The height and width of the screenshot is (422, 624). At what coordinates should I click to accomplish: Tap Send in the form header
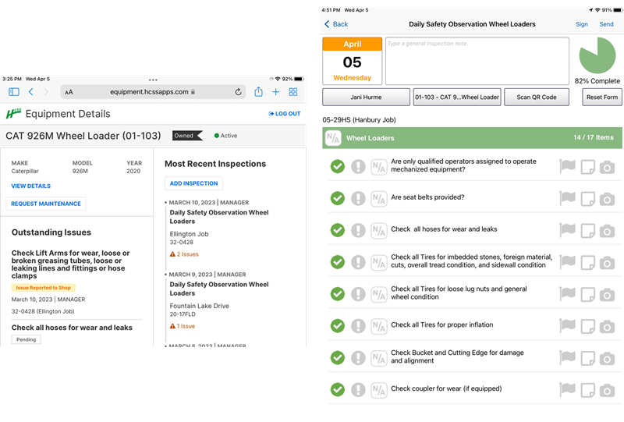pyautogui.click(x=607, y=24)
